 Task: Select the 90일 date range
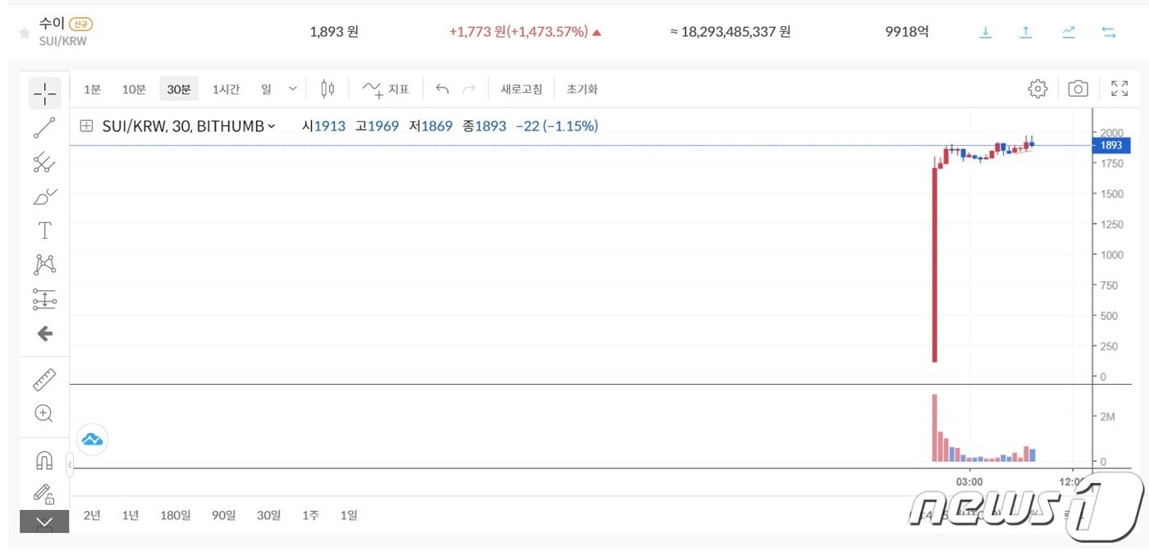tap(223, 515)
